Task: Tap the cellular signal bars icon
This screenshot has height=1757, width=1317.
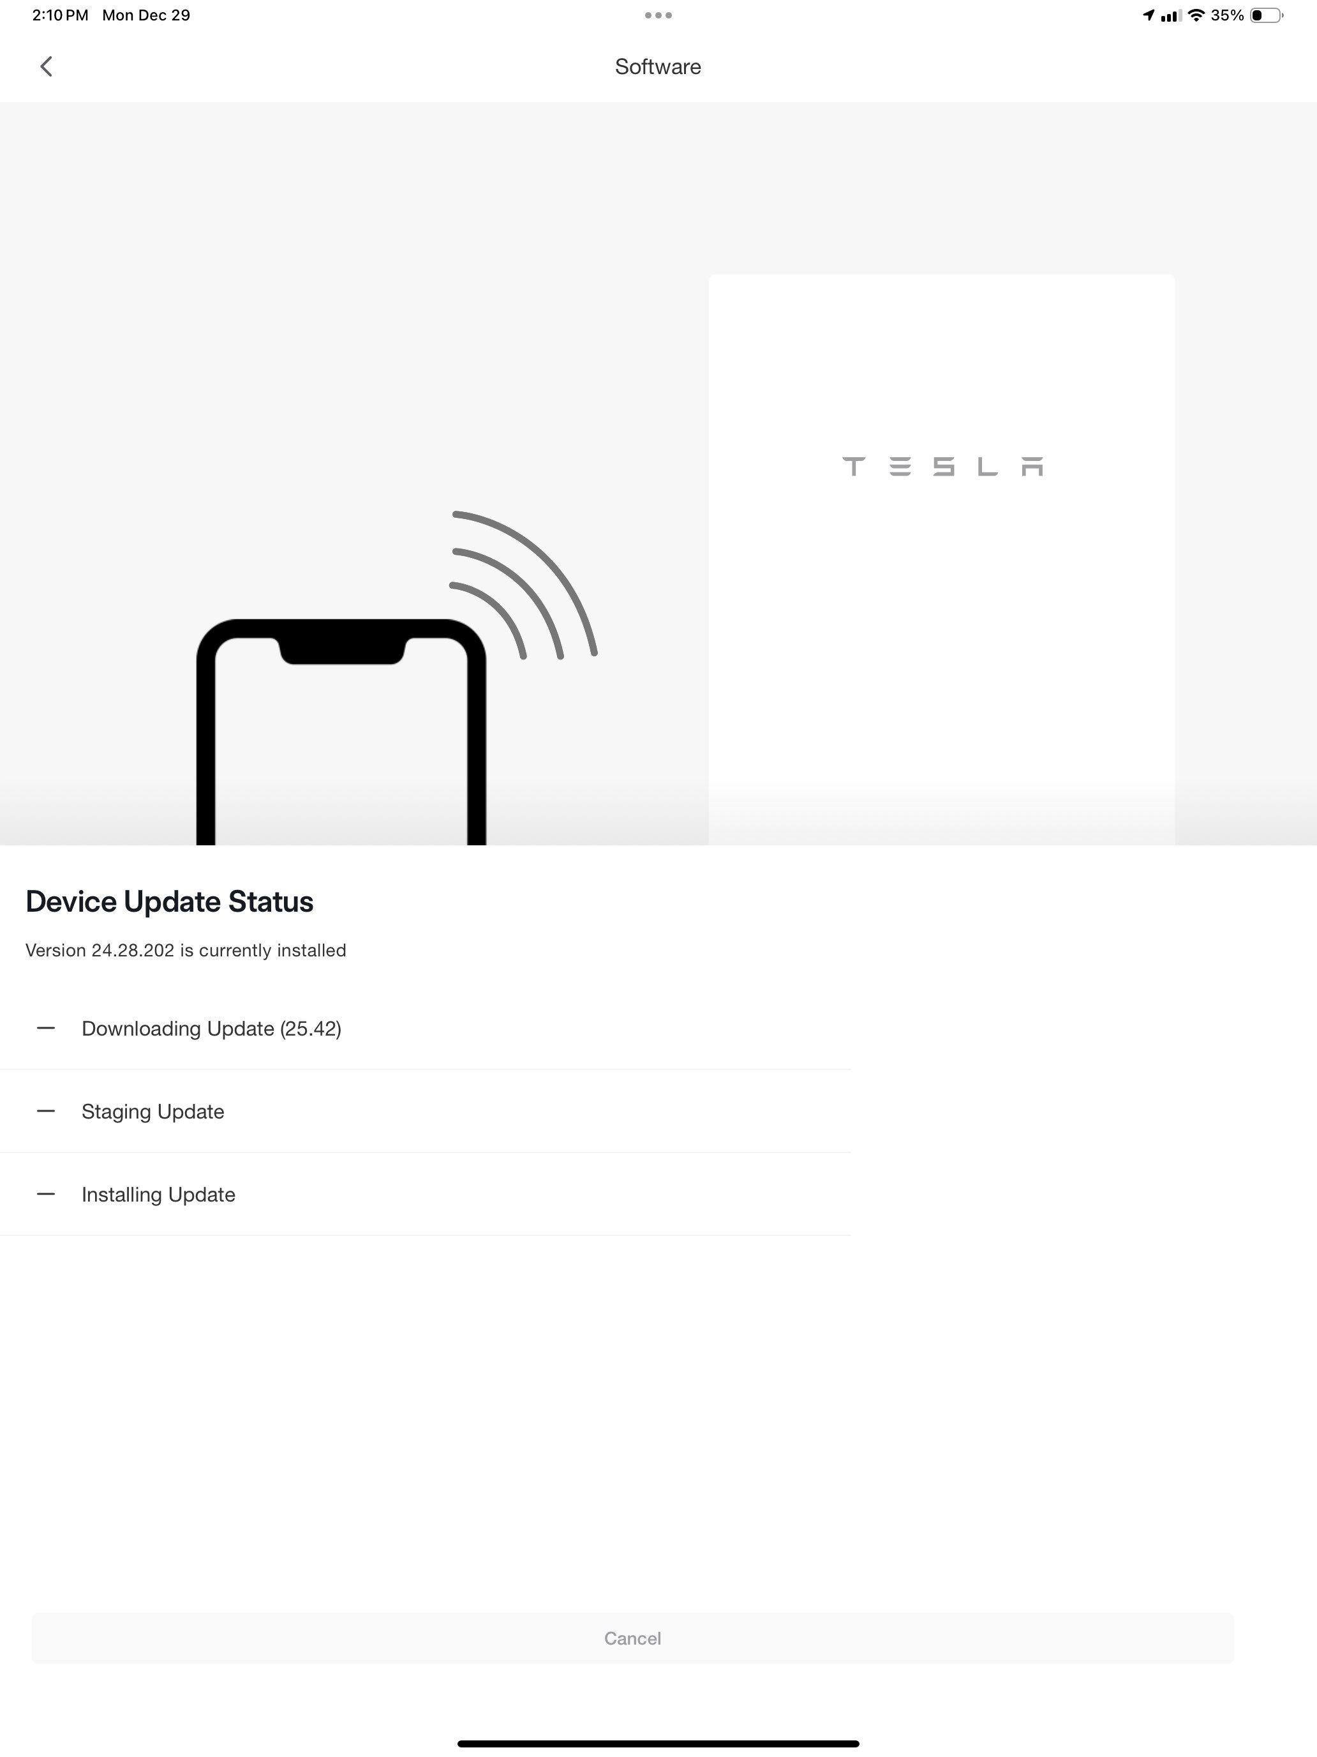Action: click(1170, 15)
